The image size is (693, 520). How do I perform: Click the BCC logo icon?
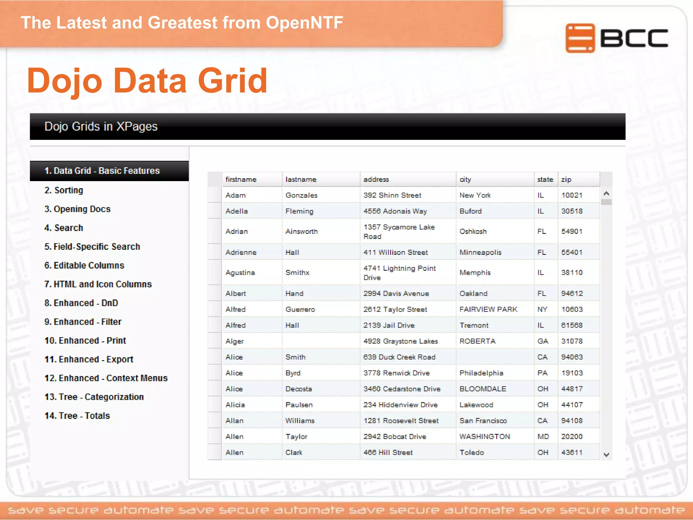[580, 38]
